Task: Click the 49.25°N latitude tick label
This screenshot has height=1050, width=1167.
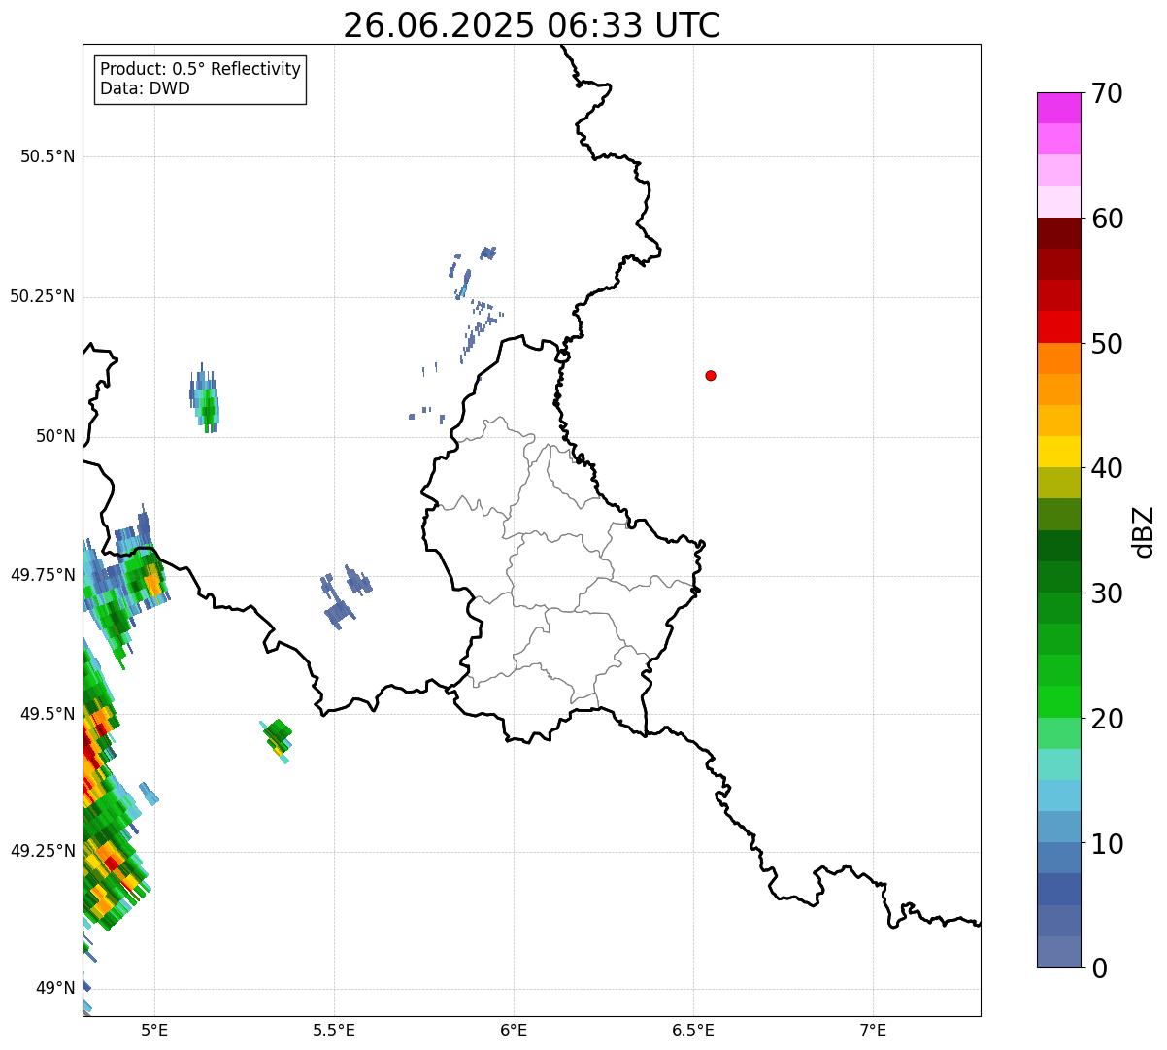Action: pos(42,851)
